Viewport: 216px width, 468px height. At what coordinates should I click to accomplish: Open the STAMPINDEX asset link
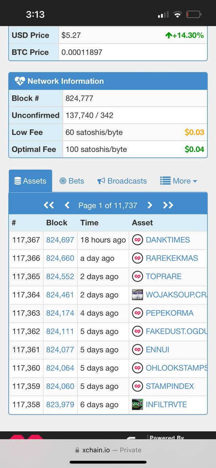pyautogui.click(x=170, y=386)
